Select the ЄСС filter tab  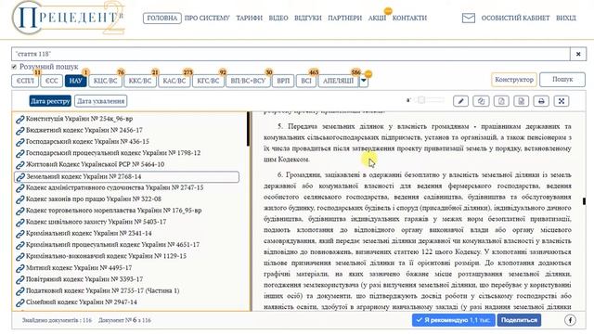[x=52, y=81]
